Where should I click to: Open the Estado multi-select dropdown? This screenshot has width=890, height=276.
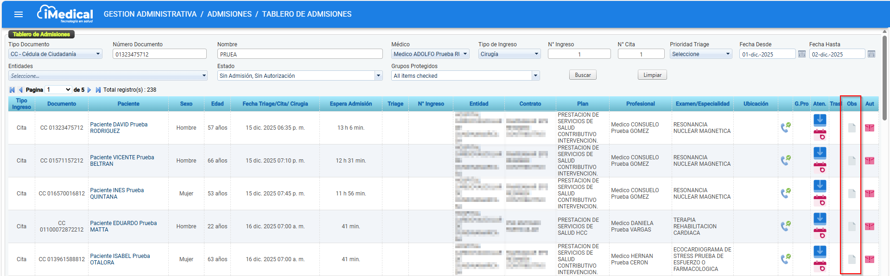(379, 76)
